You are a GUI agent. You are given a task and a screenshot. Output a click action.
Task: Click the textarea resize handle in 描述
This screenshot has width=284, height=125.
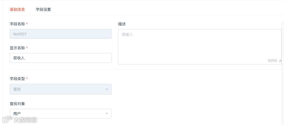pyautogui.click(x=280, y=61)
